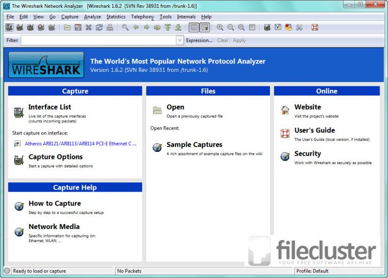Click the Wireshark logo banner image
The height and width of the screenshot is (278, 388).
46,65
